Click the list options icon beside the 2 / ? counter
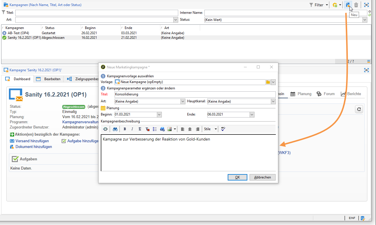This screenshot has height=225, width=376. (369, 61)
